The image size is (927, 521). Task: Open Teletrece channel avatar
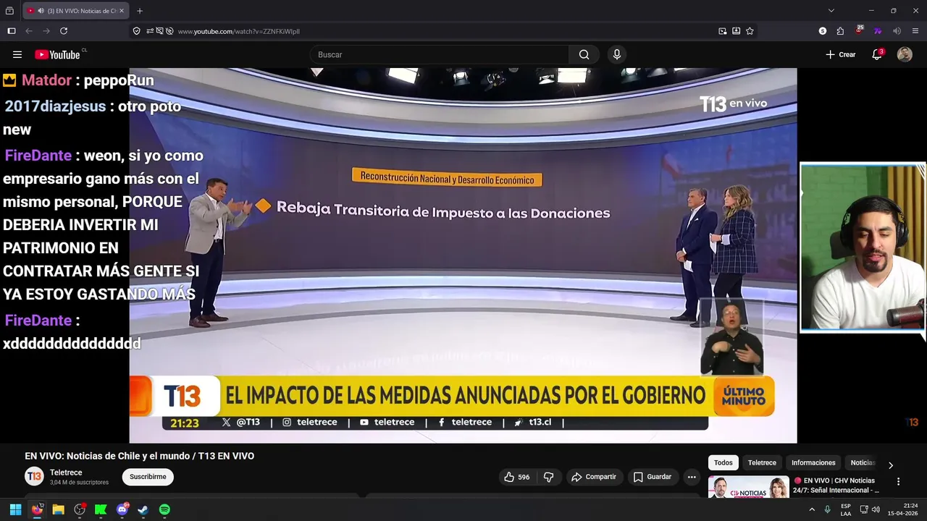point(34,476)
